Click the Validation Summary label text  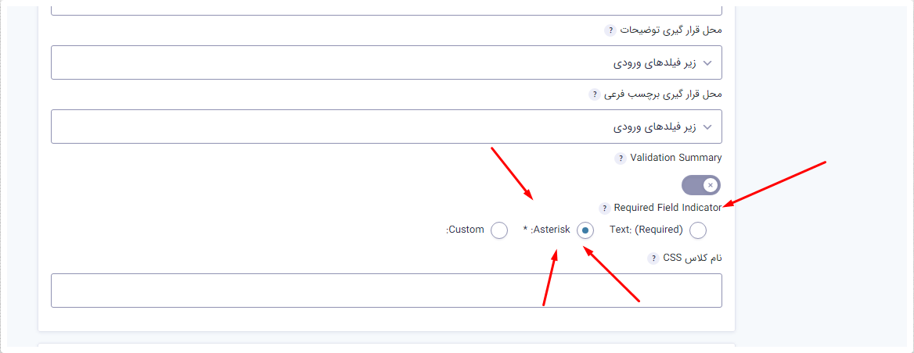click(x=676, y=158)
